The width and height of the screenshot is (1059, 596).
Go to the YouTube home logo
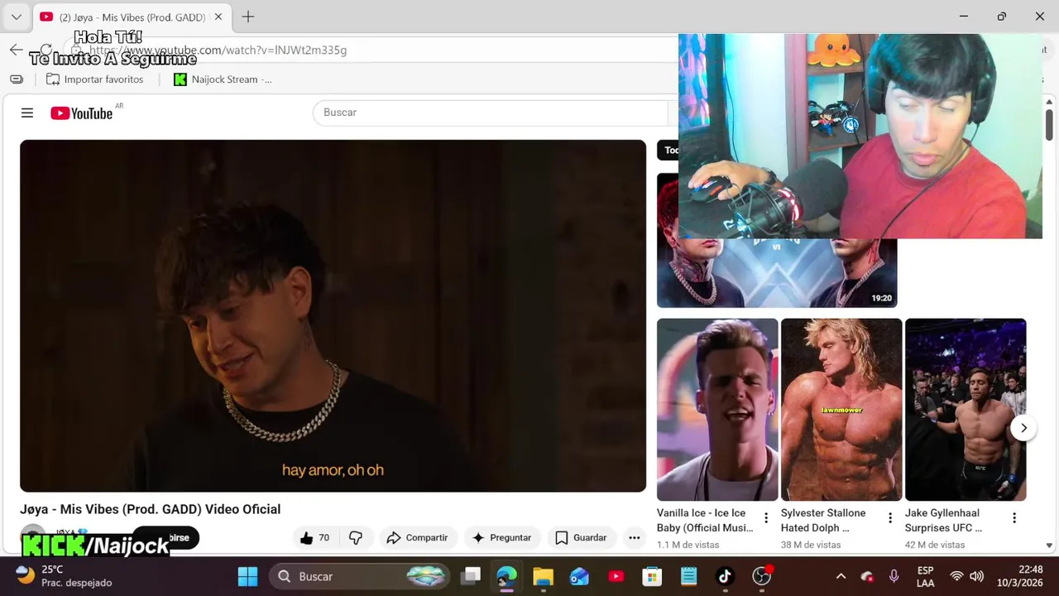click(81, 113)
